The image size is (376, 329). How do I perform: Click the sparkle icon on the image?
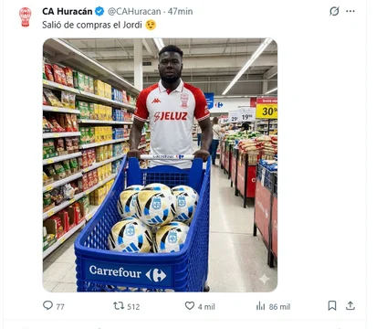point(264,279)
